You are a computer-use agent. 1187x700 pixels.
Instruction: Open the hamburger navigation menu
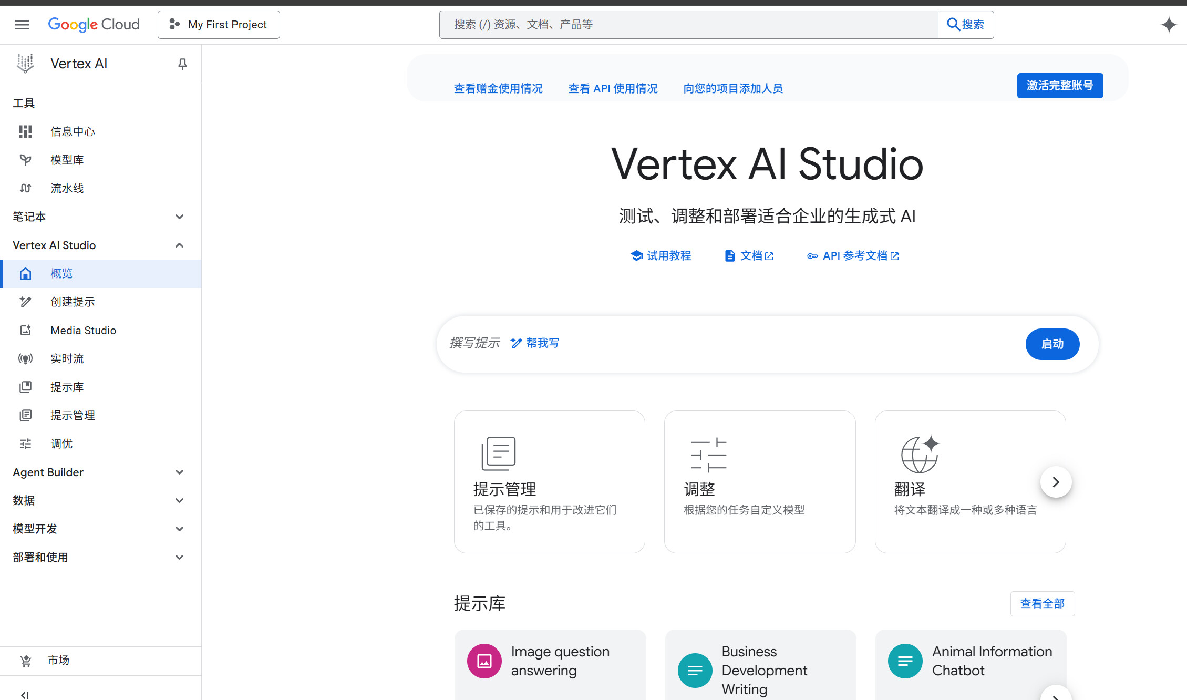pos(22,25)
